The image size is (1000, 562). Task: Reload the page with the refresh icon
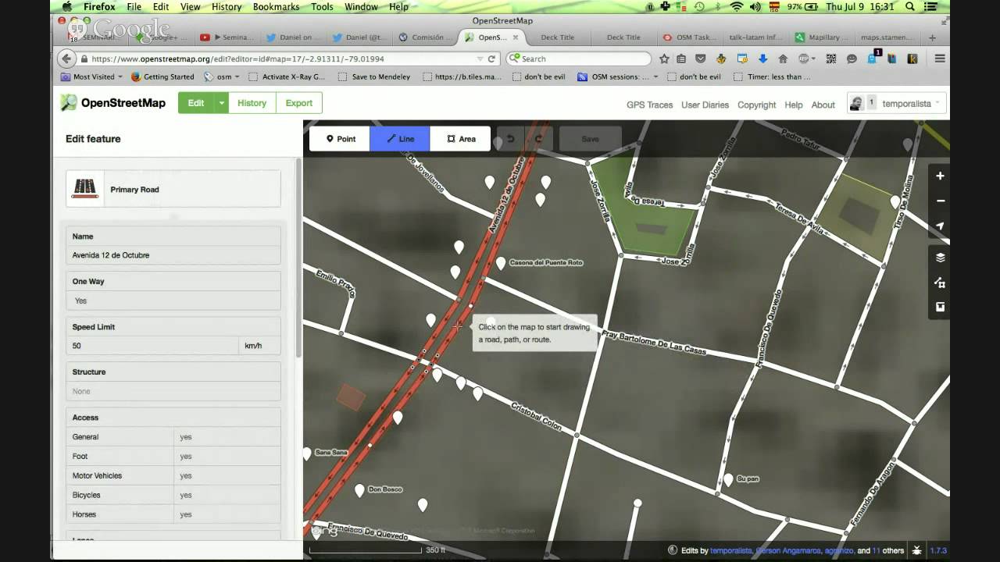tap(491, 59)
